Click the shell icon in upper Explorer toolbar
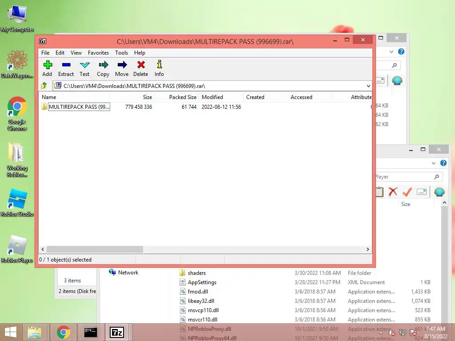Viewport: 455px width, 341px height. click(x=397, y=80)
